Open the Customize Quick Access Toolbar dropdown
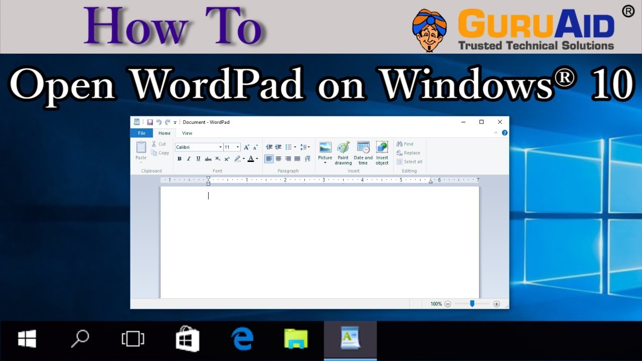This screenshot has width=642, height=361. tap(175, 122)
